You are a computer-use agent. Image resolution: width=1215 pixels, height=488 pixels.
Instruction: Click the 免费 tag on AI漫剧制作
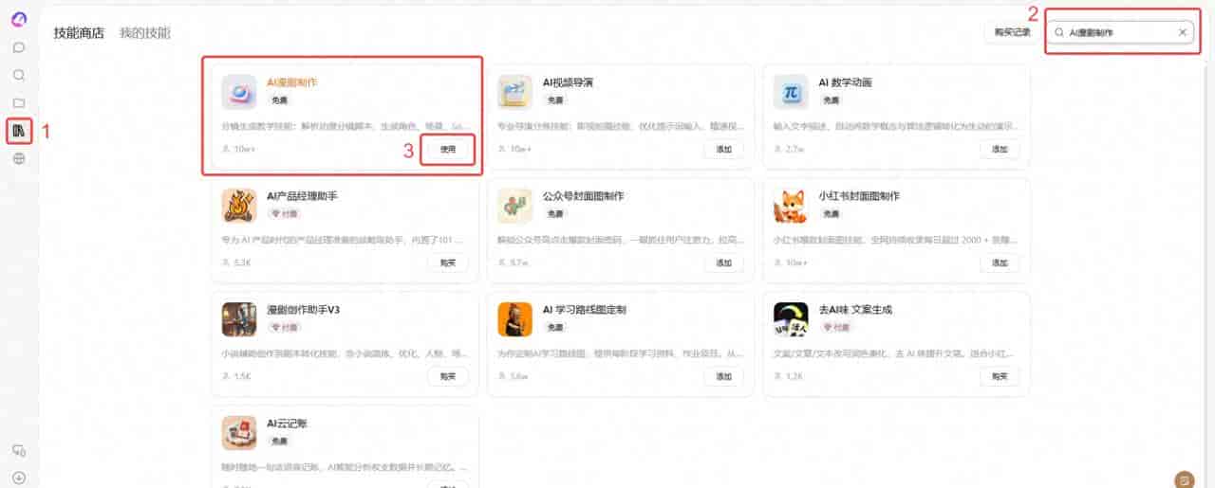click(x=279, y=100)
